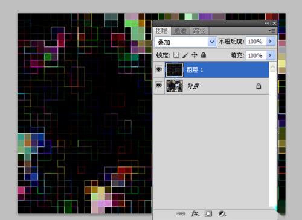
Task: Click the 不透明度 100% input field
Action: [x=256, y=42]
